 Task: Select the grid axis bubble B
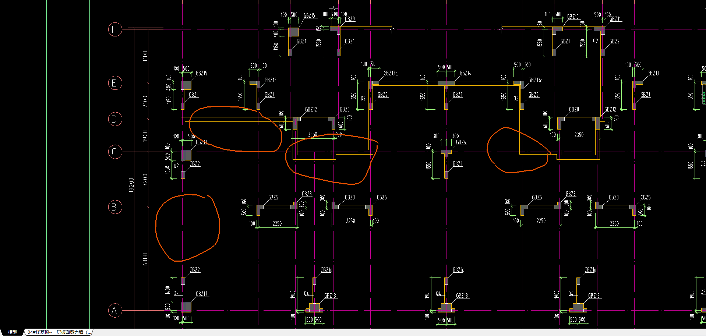pos(115,207)
